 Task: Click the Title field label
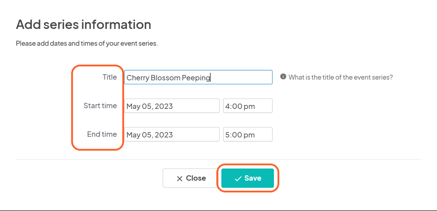tap(110, 77)
